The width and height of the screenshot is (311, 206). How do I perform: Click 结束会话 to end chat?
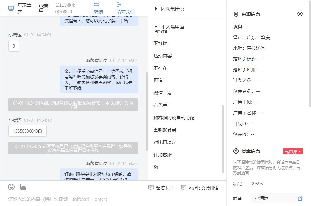point(125,12)
